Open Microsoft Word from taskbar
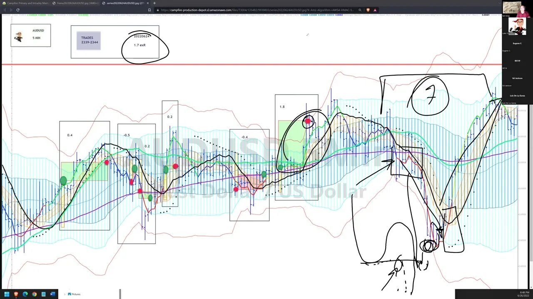The image size is (533, 299). [x=53, y=294]
